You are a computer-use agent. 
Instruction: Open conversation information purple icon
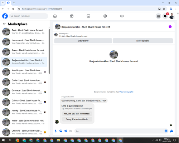(170, 27)
